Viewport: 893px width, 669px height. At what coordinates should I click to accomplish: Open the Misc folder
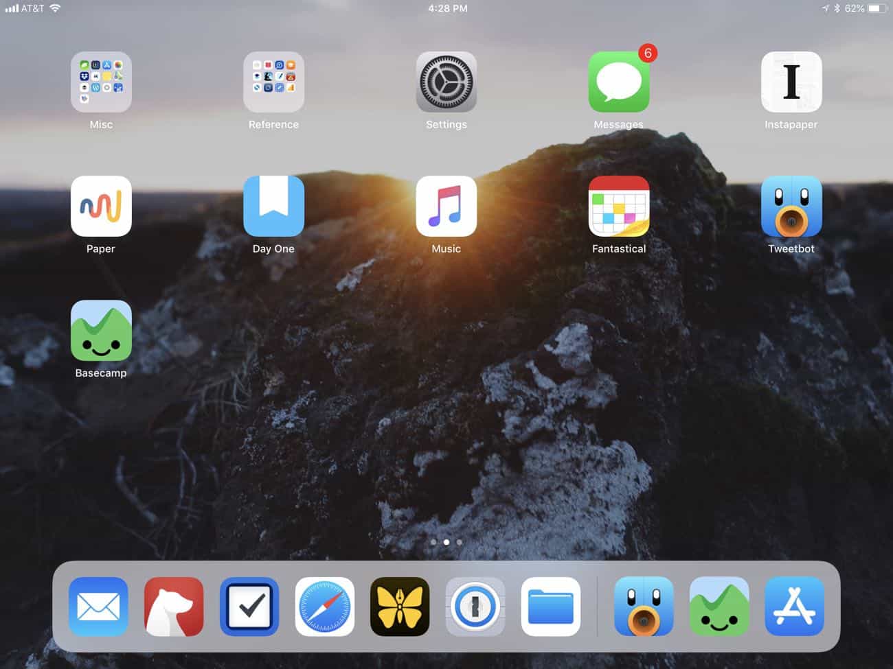coord(101,82)
